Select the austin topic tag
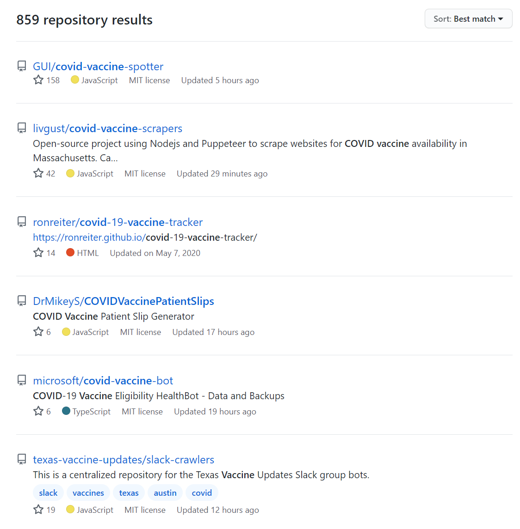 click(x=165, y=493)
